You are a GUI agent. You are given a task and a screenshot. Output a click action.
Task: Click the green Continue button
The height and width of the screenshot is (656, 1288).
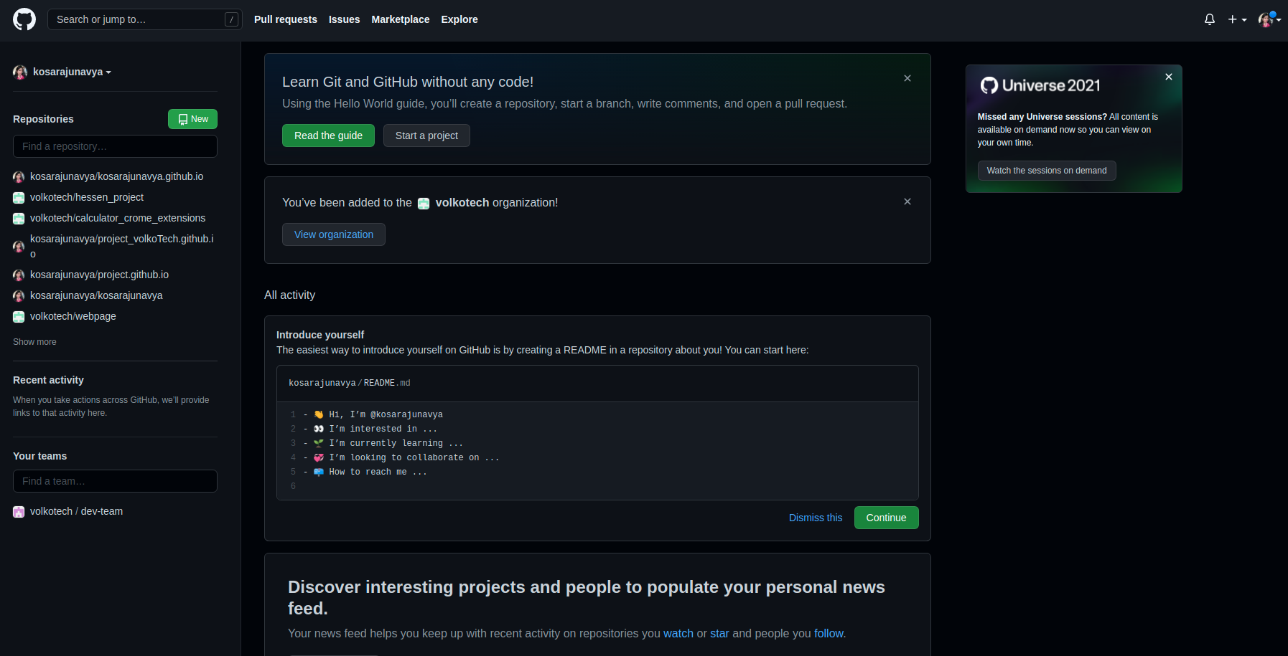886,518
